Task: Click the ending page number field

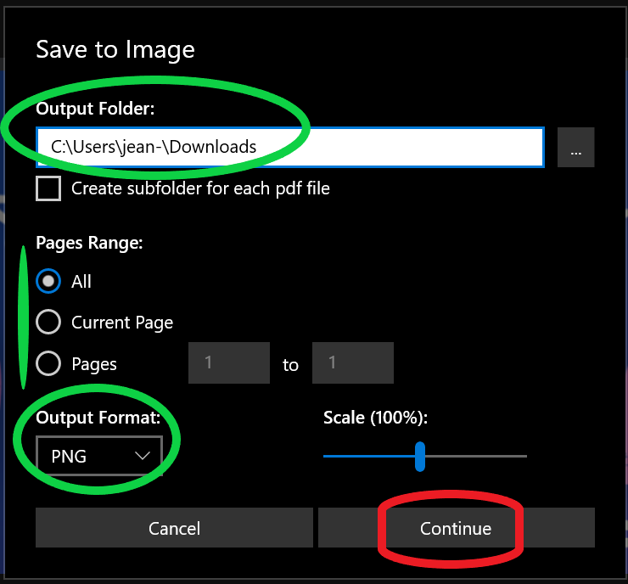Action: point(352,363)
